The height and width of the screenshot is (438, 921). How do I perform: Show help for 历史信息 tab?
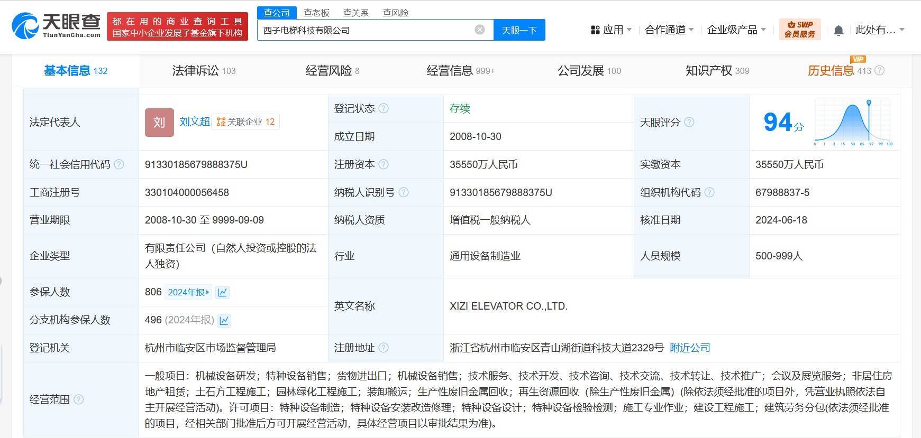(x=879, y=70)
